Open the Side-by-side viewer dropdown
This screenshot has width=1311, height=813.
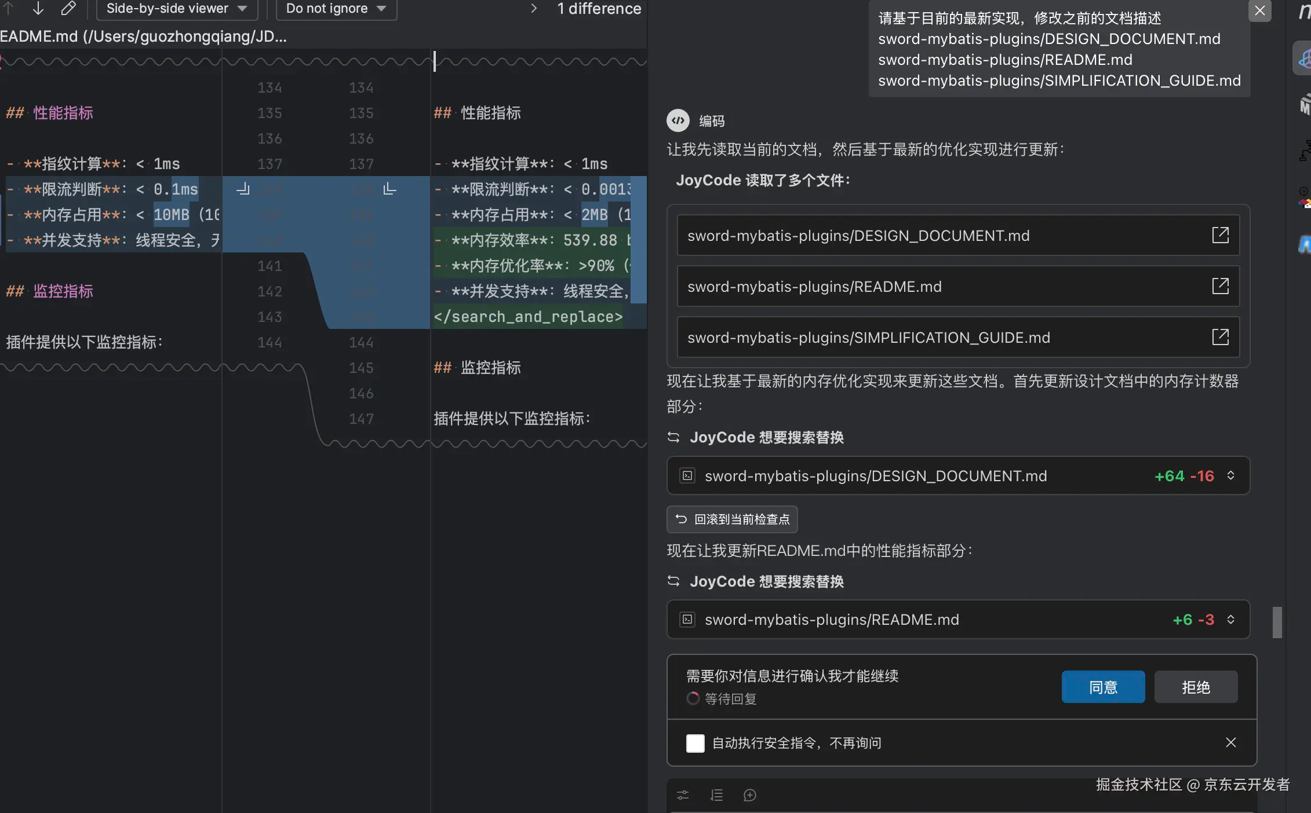[177, 9]
